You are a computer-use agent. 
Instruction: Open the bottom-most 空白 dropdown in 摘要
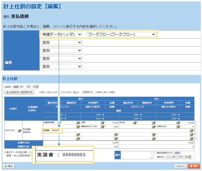pyautogui.click(x=62, y=67)
